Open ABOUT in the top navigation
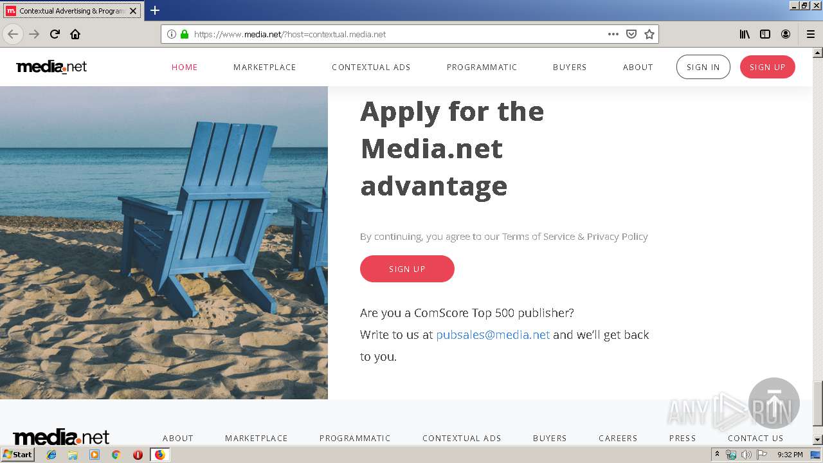 [638, 67]
